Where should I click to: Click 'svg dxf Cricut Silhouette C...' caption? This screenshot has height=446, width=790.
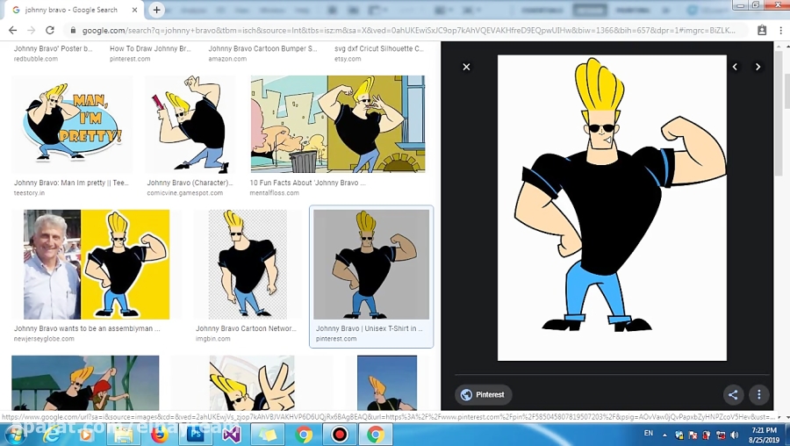379,49
